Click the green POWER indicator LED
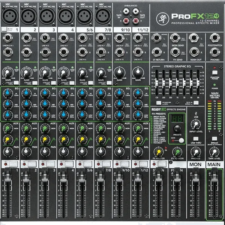The width and height of the screenshot is (225, 225). [x=214, y=85]
